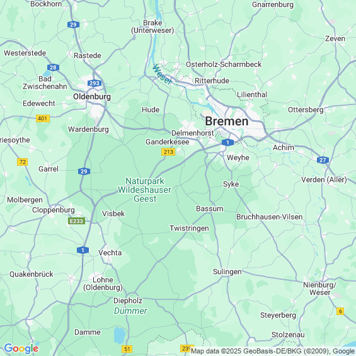Click the A1 shield near Vechta

tap(83, 250)
